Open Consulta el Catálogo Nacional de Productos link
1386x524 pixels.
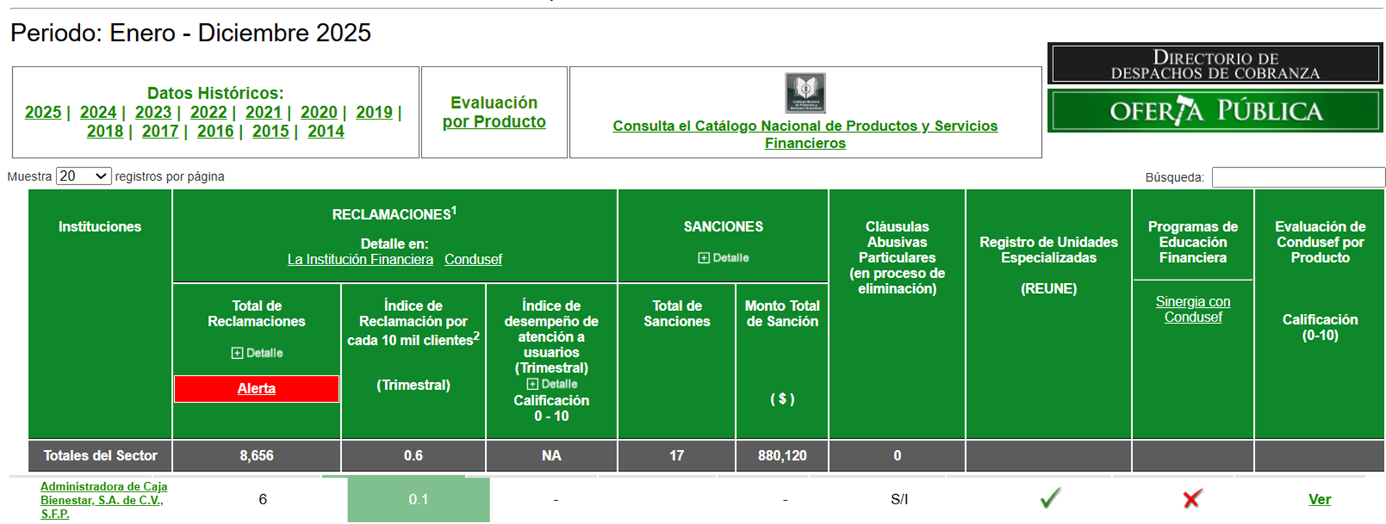(805, 134)
